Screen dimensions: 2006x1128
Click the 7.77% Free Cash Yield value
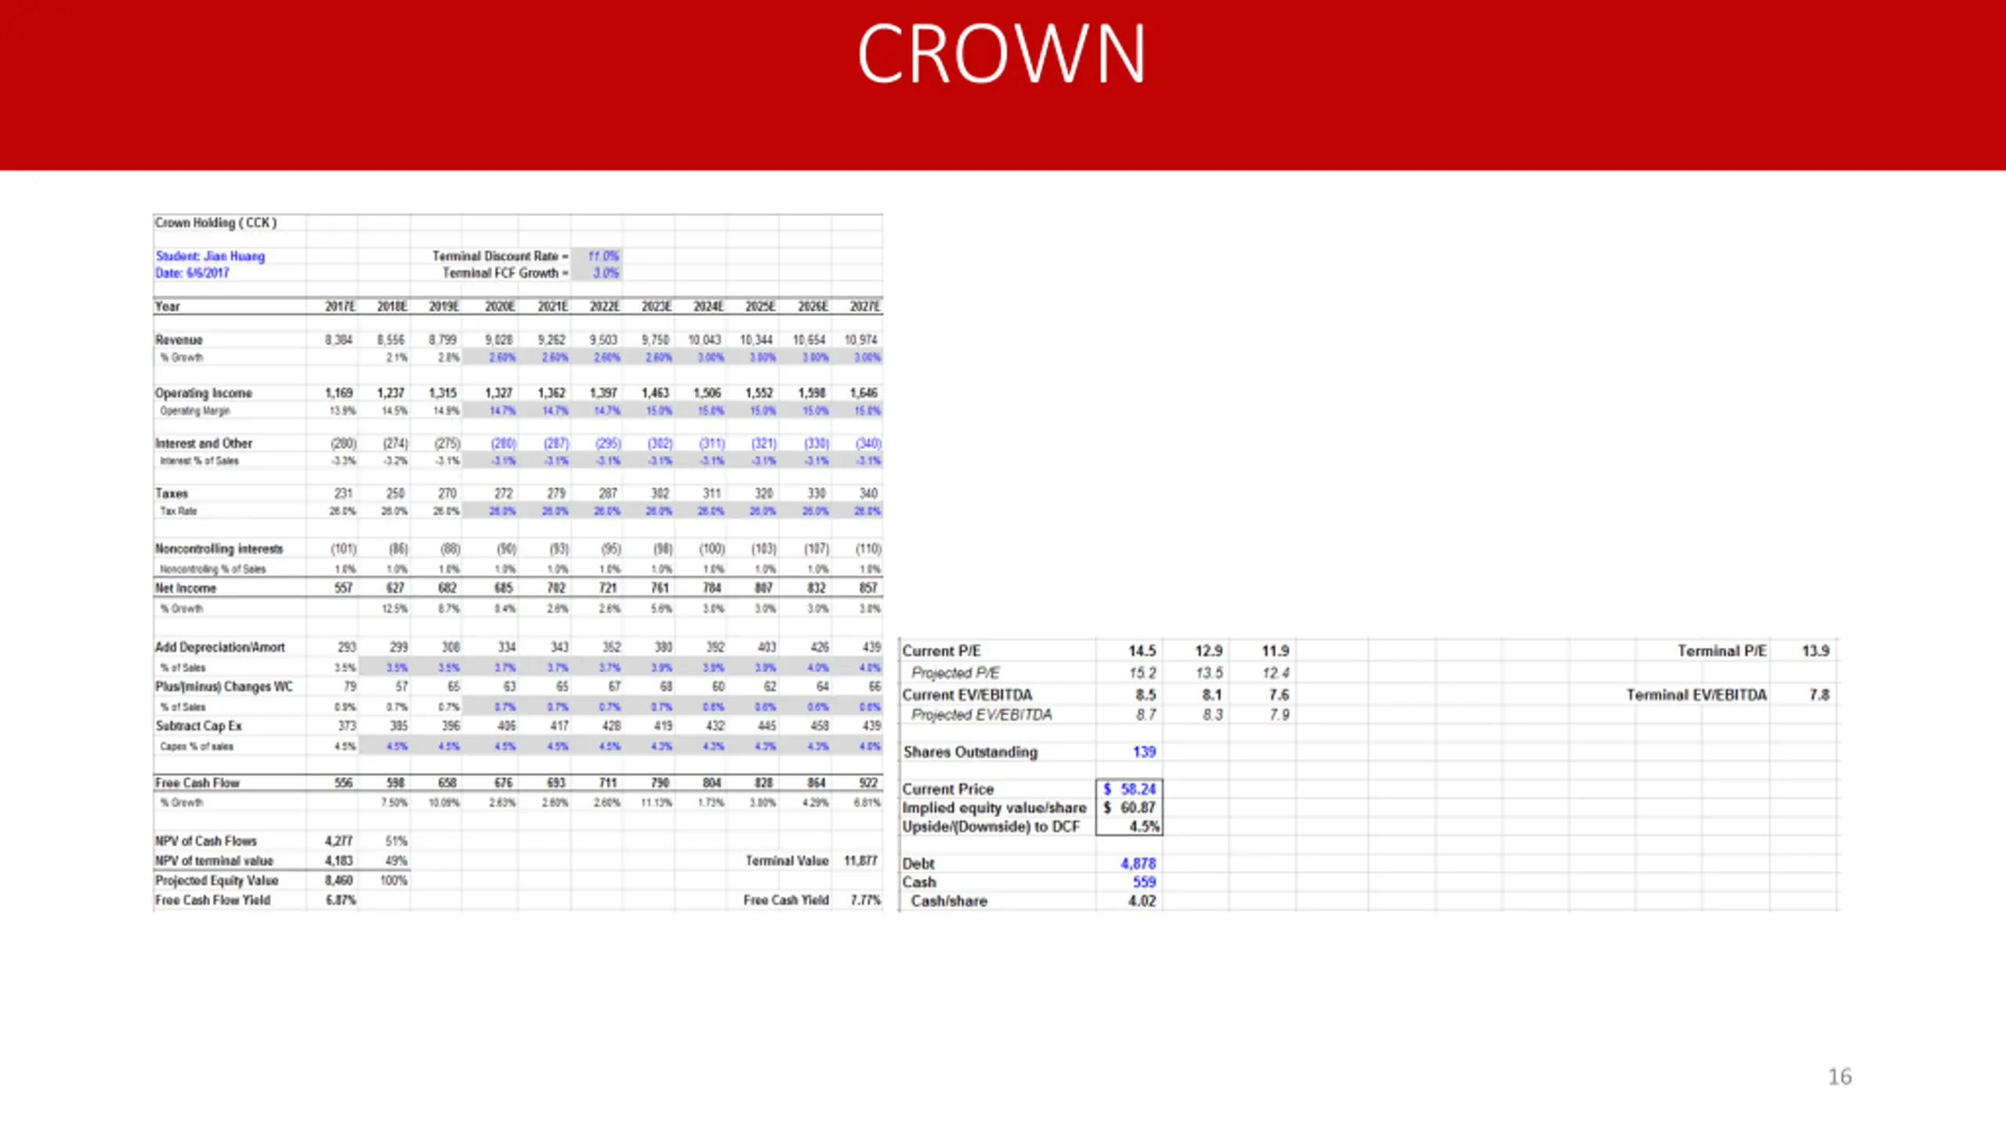click(866, 900)
